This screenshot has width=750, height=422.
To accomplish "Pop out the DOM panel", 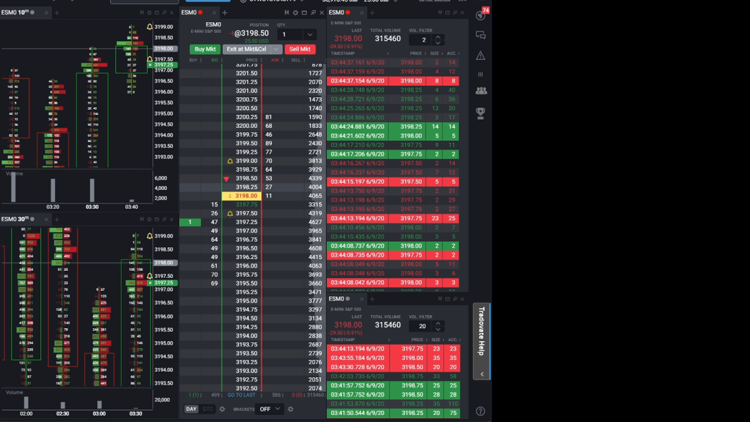I will click(x=313, y=13).
